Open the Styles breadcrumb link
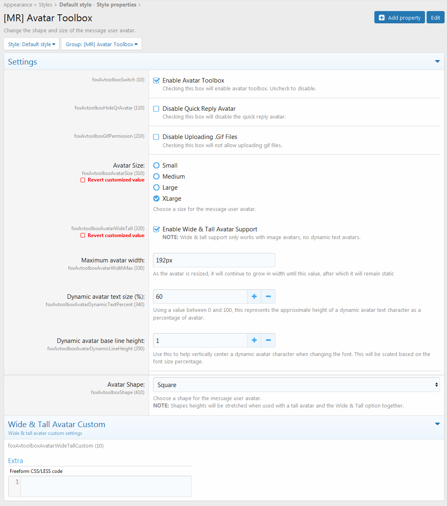Image resolution: width=447 pixels, height=506 pixels. [45, 5]
